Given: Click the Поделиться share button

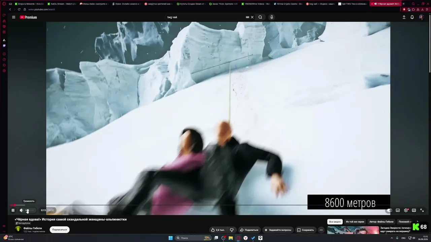Looking at the screenshot, I should 249,230.
